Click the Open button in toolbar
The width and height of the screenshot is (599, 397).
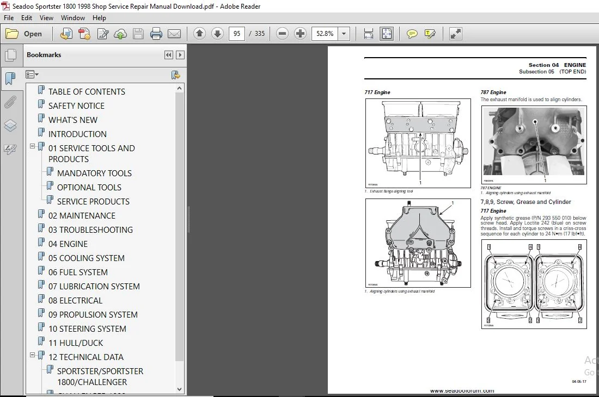(x=24, y=34)
